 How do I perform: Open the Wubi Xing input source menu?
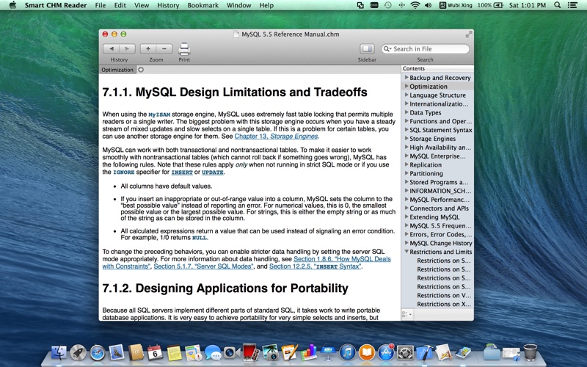[x=456, y=5]
